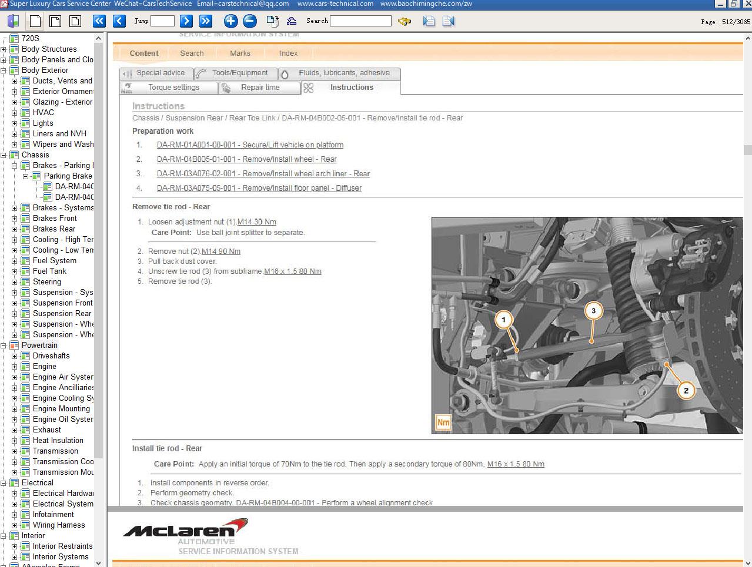
Task: Click the document pane scrollbar up arrow
Action: coord(747,38)
